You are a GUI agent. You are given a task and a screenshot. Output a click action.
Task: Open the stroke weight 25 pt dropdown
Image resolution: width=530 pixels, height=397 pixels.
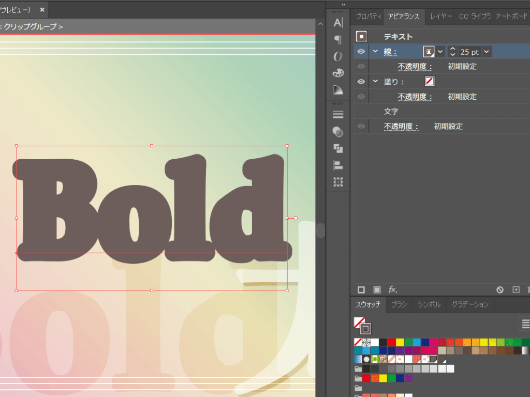pyautogui.click(x=487, y=52)
